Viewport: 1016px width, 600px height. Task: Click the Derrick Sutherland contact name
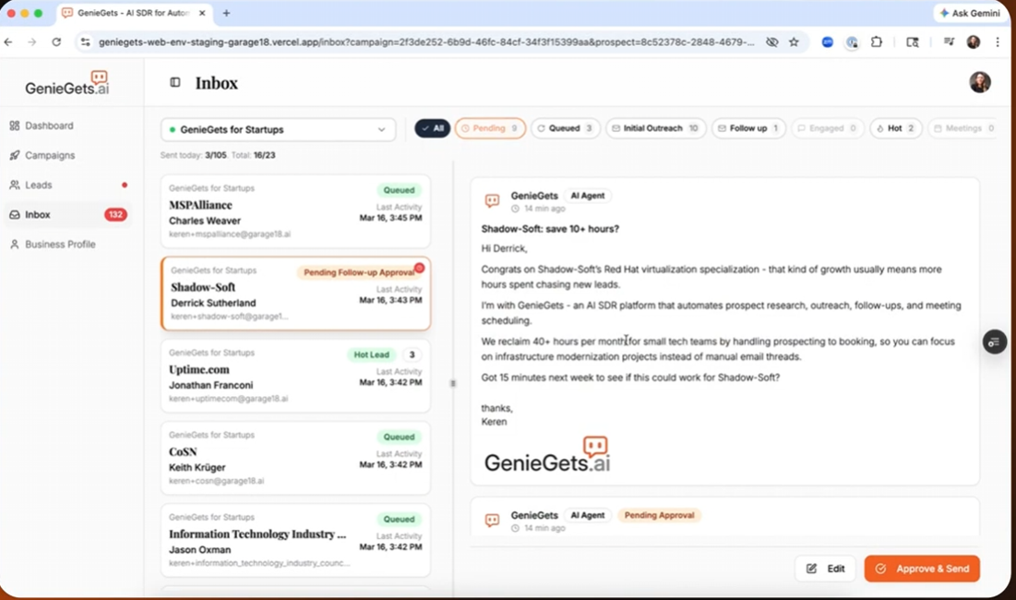(x=213, y=303)
